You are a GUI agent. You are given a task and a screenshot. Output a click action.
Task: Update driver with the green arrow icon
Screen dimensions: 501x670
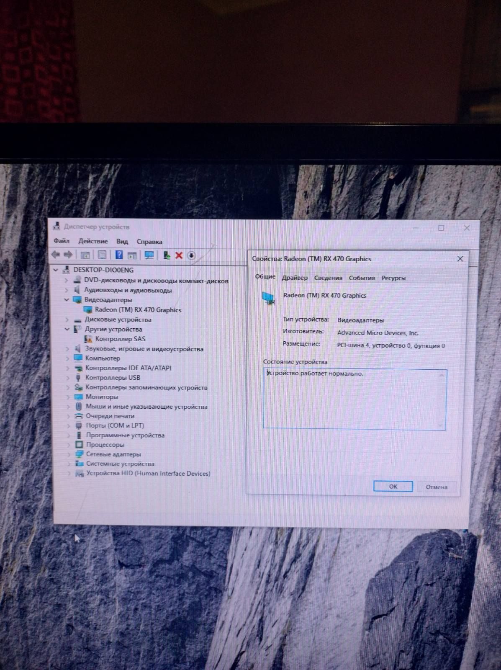tap(166, 255)
